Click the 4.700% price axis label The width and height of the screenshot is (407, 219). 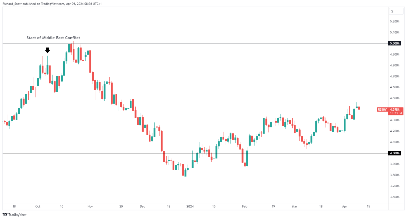click(395, 76)
